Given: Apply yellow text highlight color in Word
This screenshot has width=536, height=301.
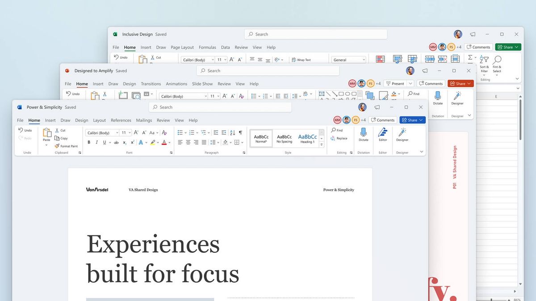Looking at the screenshot, I should coord(153,142).
